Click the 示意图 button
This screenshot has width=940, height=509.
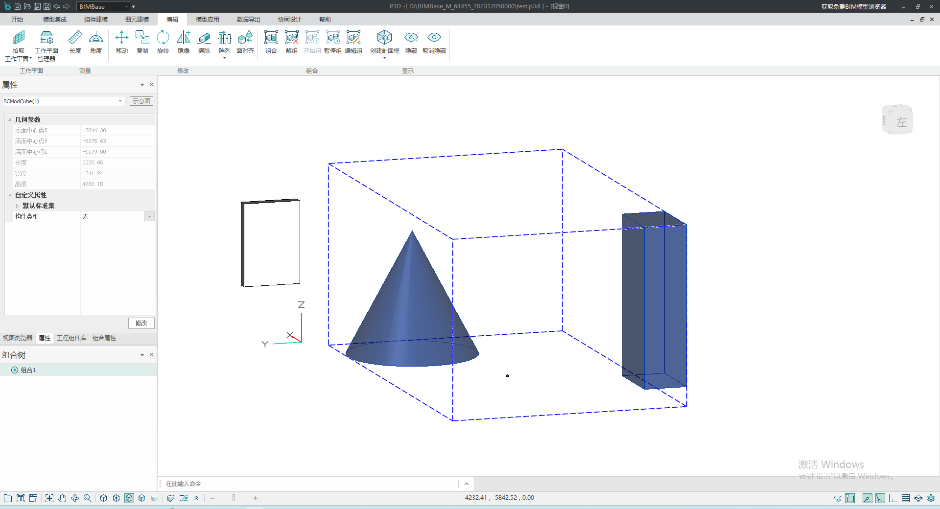[x=141, y=101]
